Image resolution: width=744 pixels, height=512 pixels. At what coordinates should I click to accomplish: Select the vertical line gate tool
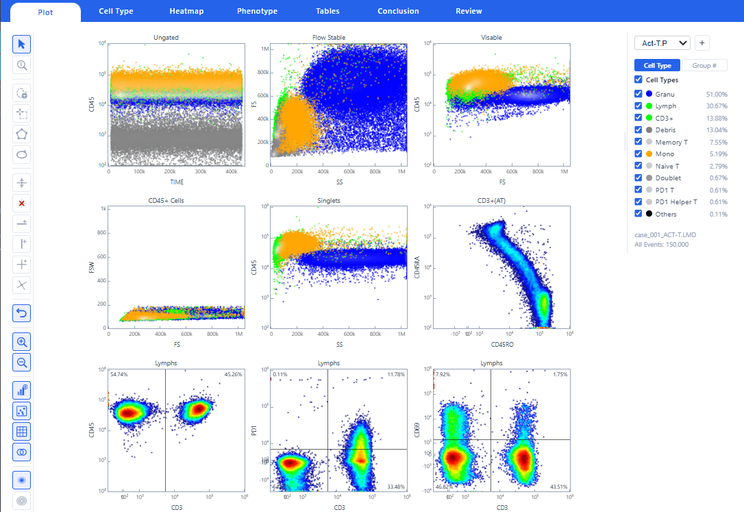tap(21, 244)
